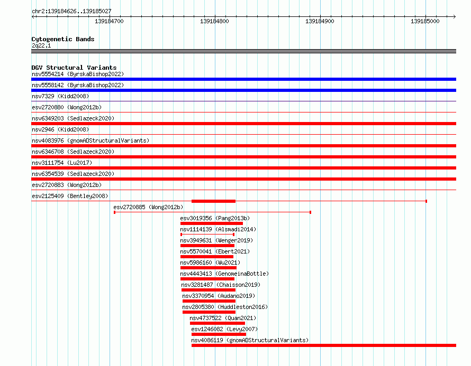Select nsv1114139 (Alsmadi2014) label
This screenshot has width=471, height=366.
point(218,229)
